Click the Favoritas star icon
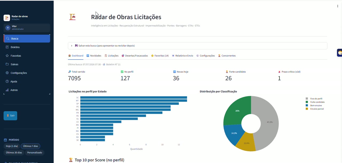Viewport: 342px width, 163px height. point(7,56)
